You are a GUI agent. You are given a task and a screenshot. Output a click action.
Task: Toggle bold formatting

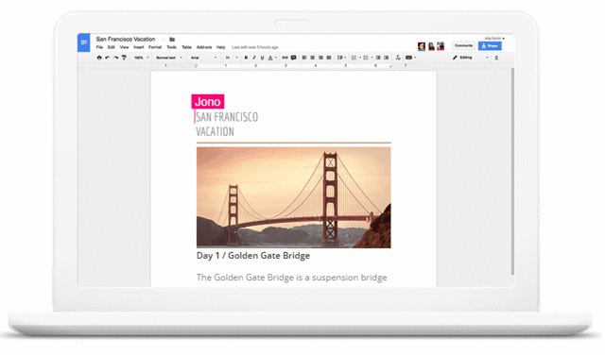coord(246,58)
